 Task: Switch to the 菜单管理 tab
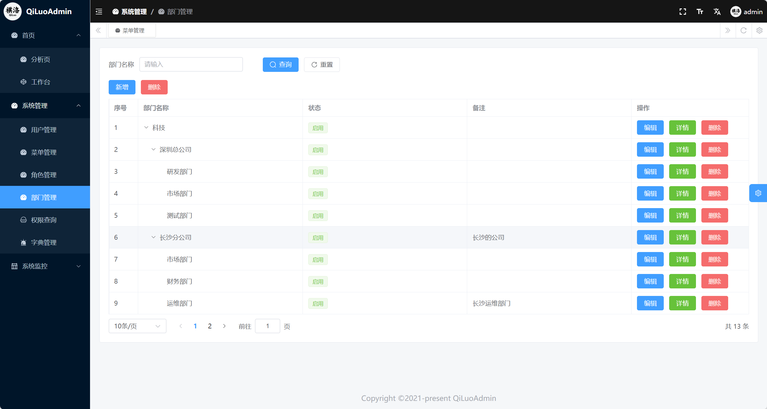[x=132, y=30]
